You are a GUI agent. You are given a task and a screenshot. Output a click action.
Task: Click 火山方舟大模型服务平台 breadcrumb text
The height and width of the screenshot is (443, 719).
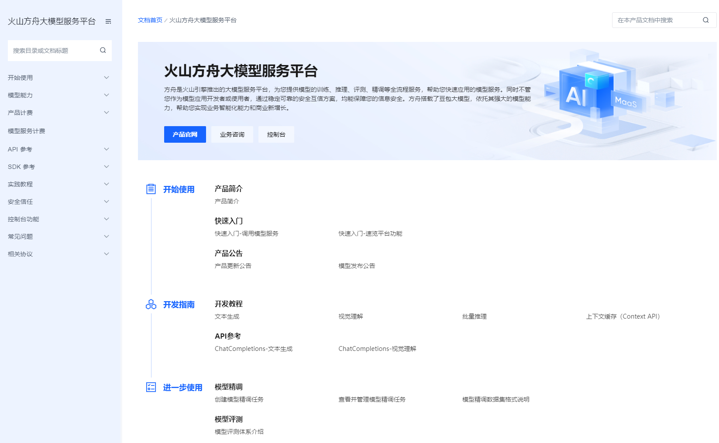click(x=203, y=20)
